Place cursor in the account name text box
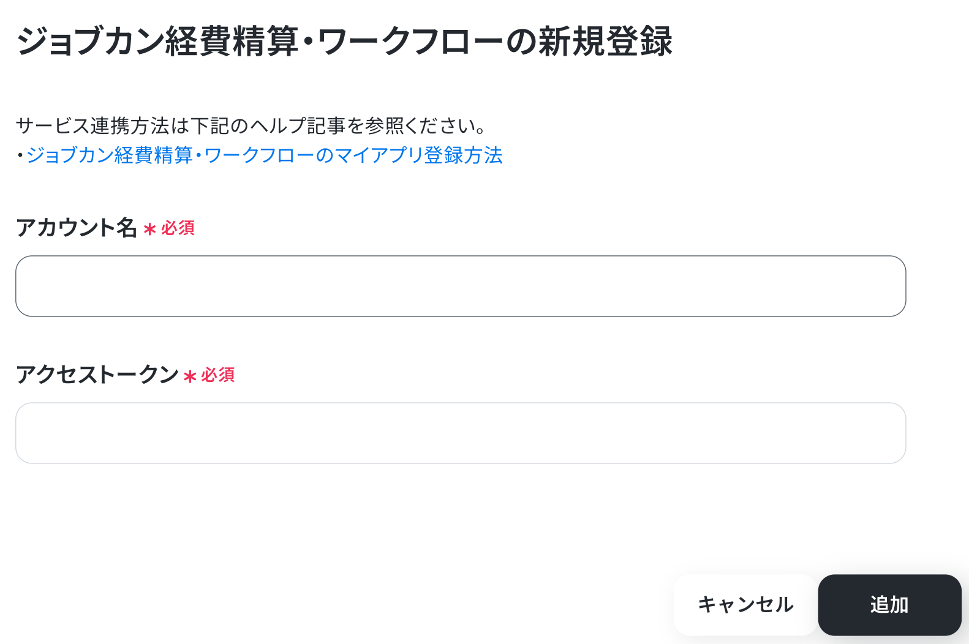Screen dimensions: 969x644 [461, 286]
